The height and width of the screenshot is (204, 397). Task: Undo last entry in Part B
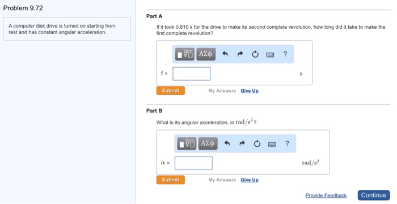click(227, 144)
